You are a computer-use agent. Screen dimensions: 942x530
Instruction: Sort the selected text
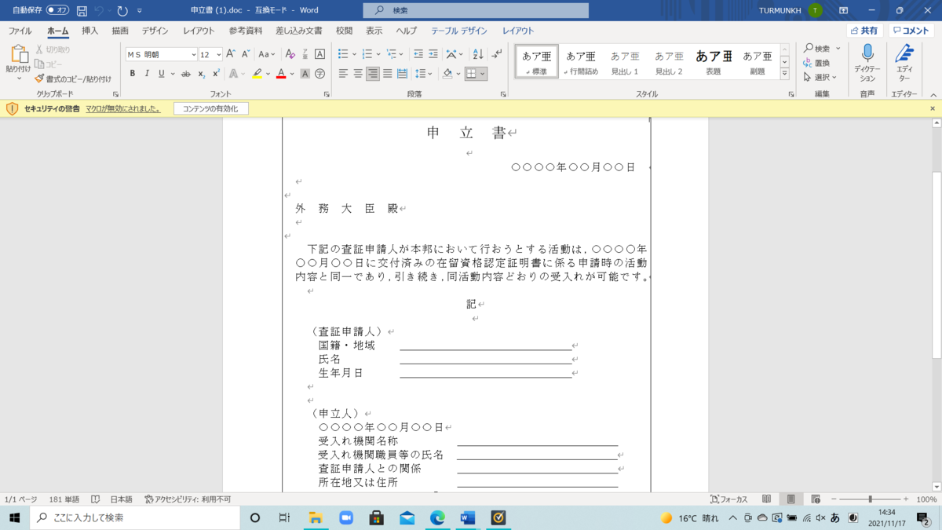[477, 54]
